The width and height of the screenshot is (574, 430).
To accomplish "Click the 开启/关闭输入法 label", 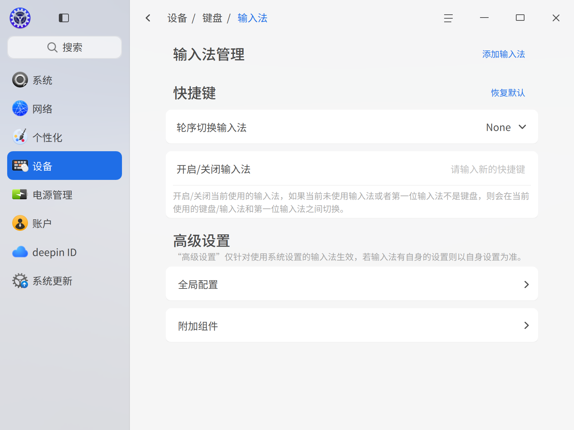I will tap(213, 169).
